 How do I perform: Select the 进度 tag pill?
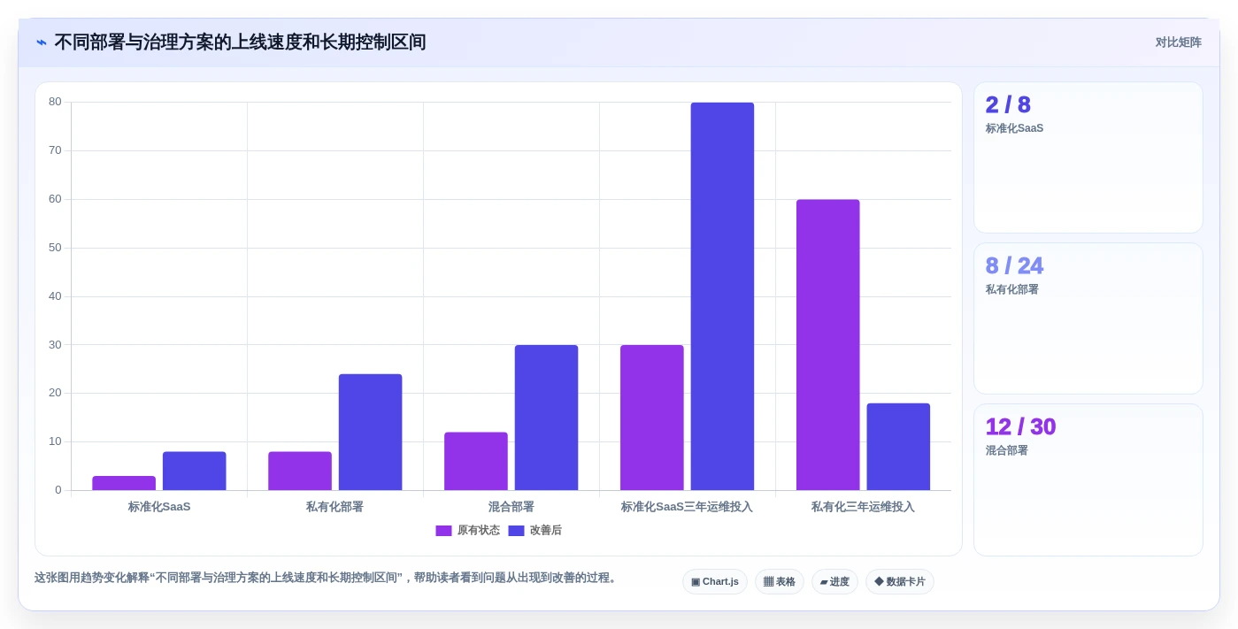click(x=834, y=582)
